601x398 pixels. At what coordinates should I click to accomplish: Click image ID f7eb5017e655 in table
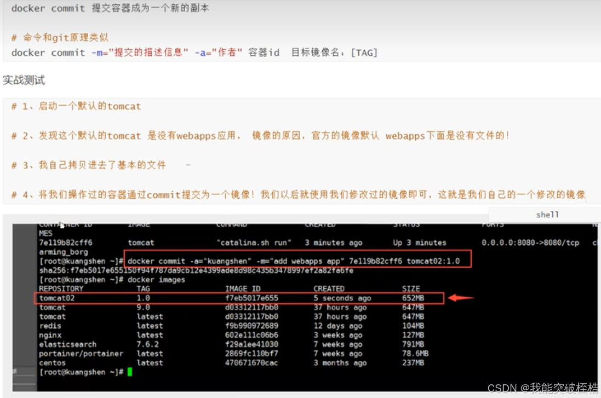251,298
